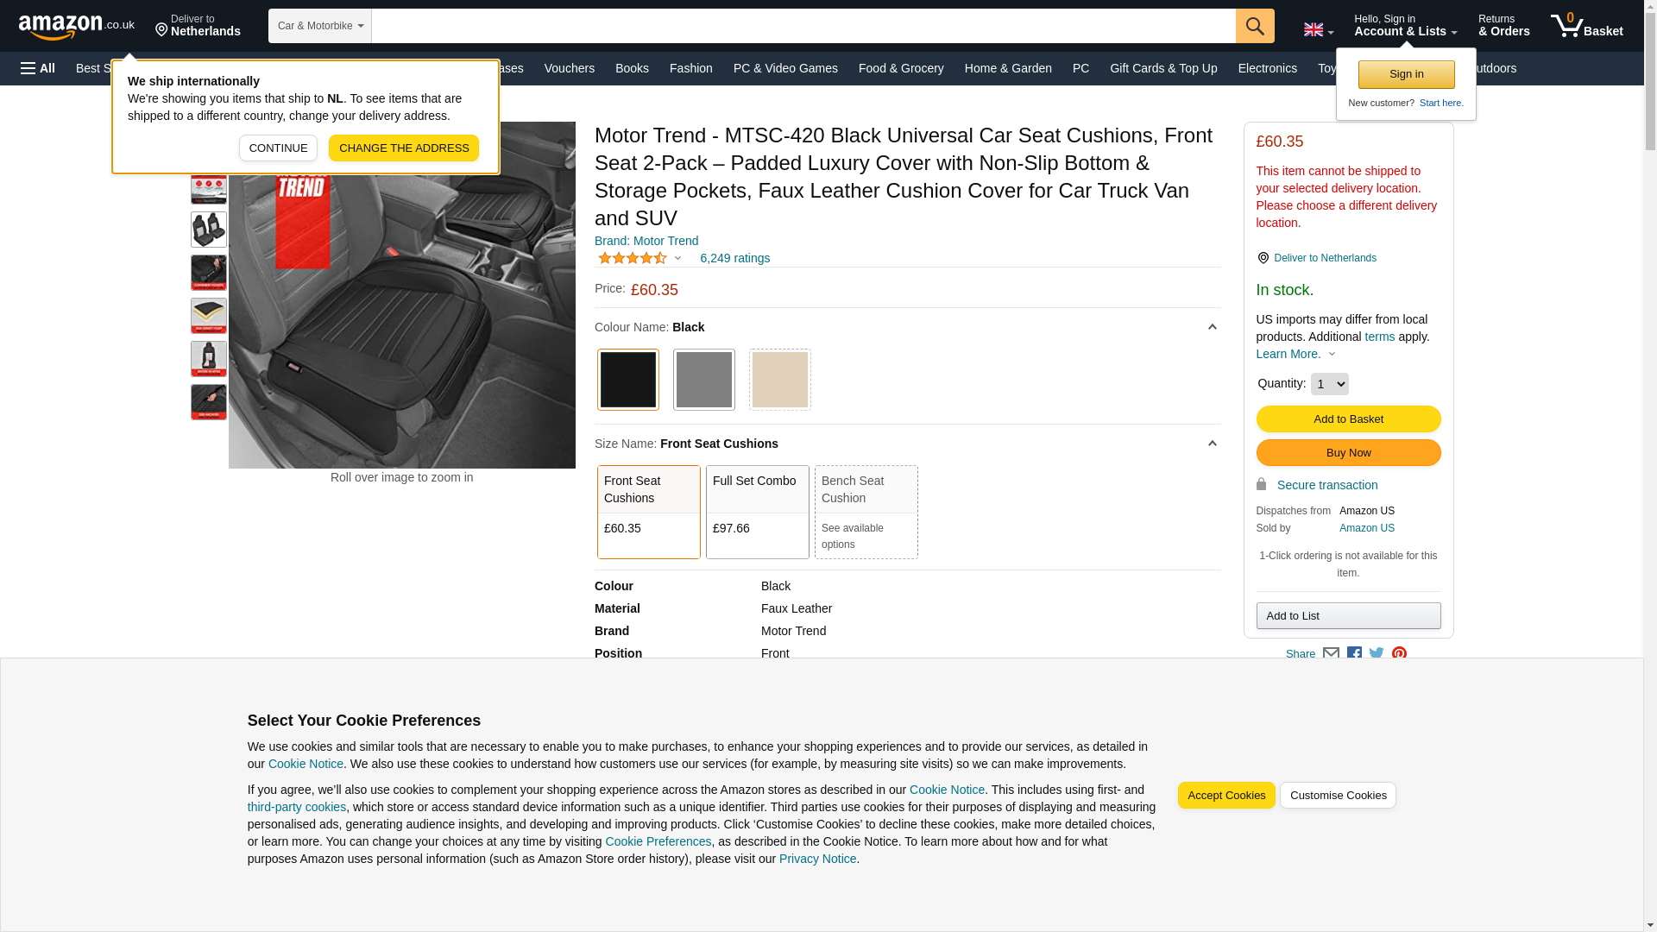
Task: Share via the Twitter icon
Action: (1377, 654)
